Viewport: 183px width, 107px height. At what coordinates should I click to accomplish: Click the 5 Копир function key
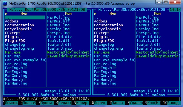pyautogui.click(x=81, y=103)
